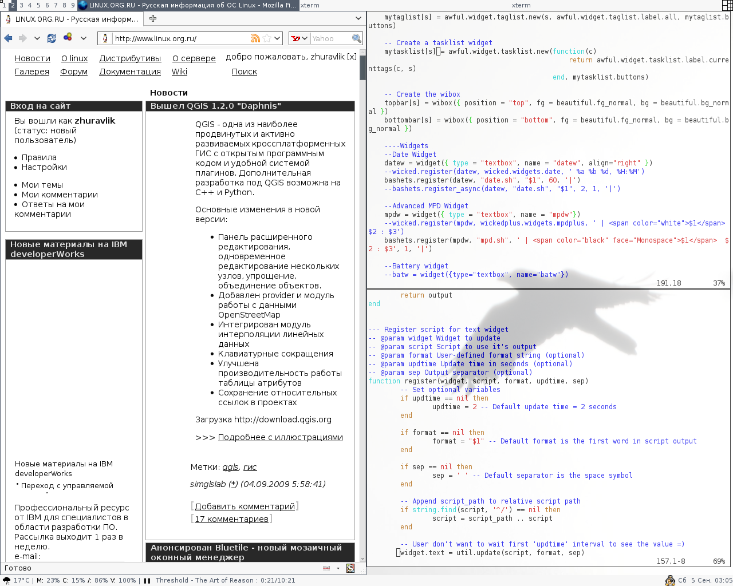Select the Mozilla Firefox entry in tasklist
Viewport: 733px width, 586px height.
coord(188,5)
